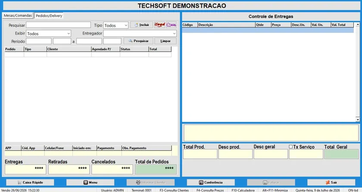Click the aiq integration icon
362x192 pixels.
[172, 24]
